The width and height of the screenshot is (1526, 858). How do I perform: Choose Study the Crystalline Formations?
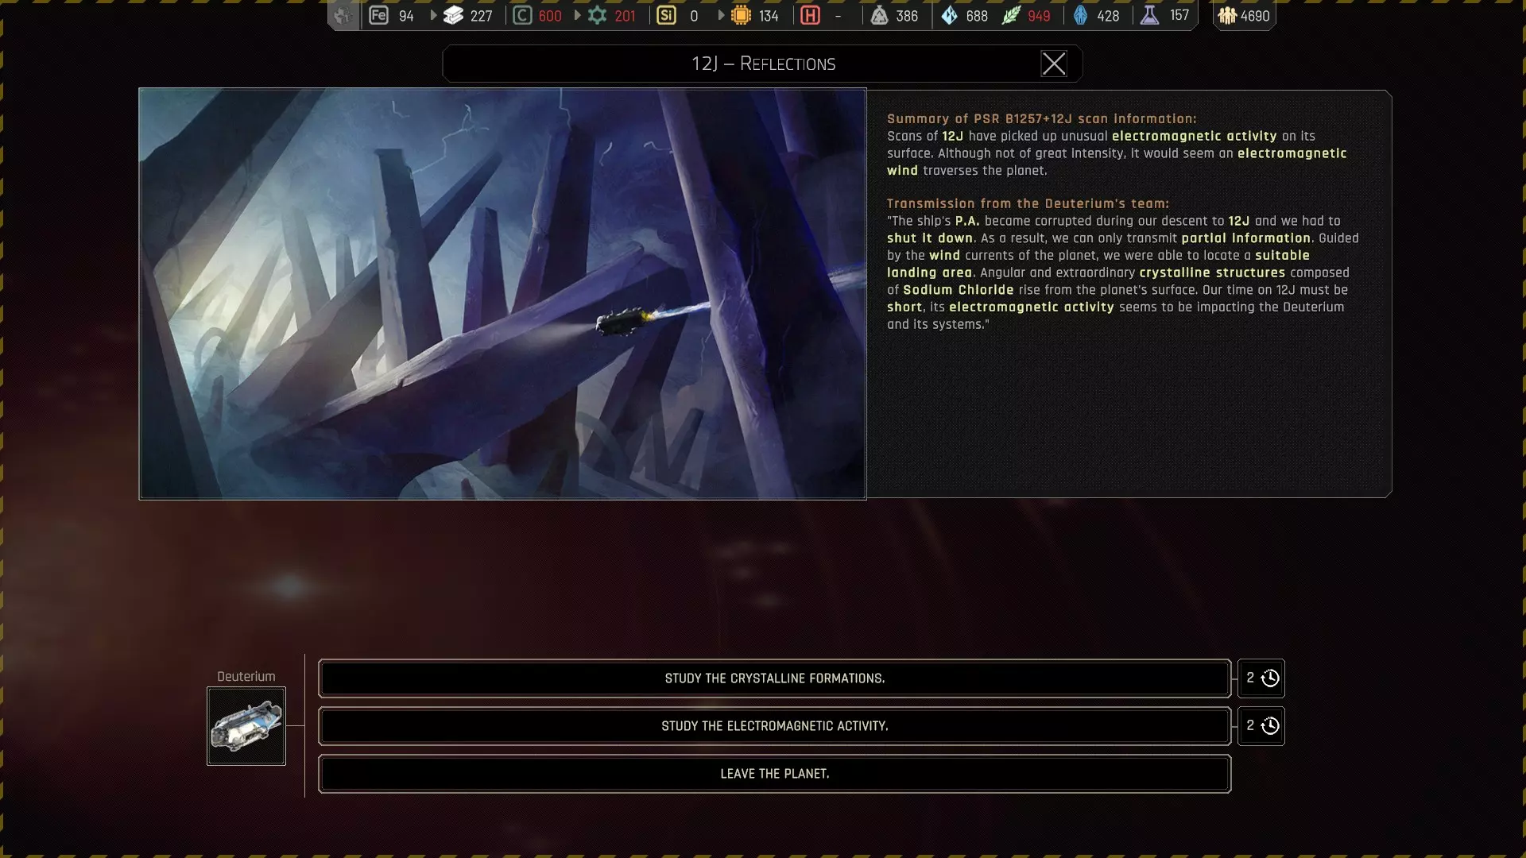(774, 678)
